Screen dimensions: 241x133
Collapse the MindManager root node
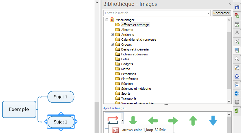click(x=107, y=20)
